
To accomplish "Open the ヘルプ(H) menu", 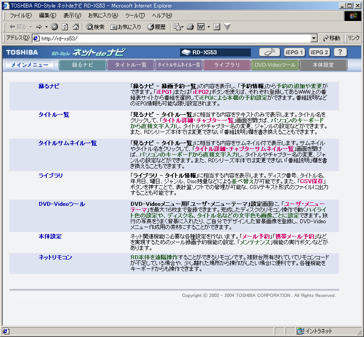I will pyautogui.click(x=162, y=16).
